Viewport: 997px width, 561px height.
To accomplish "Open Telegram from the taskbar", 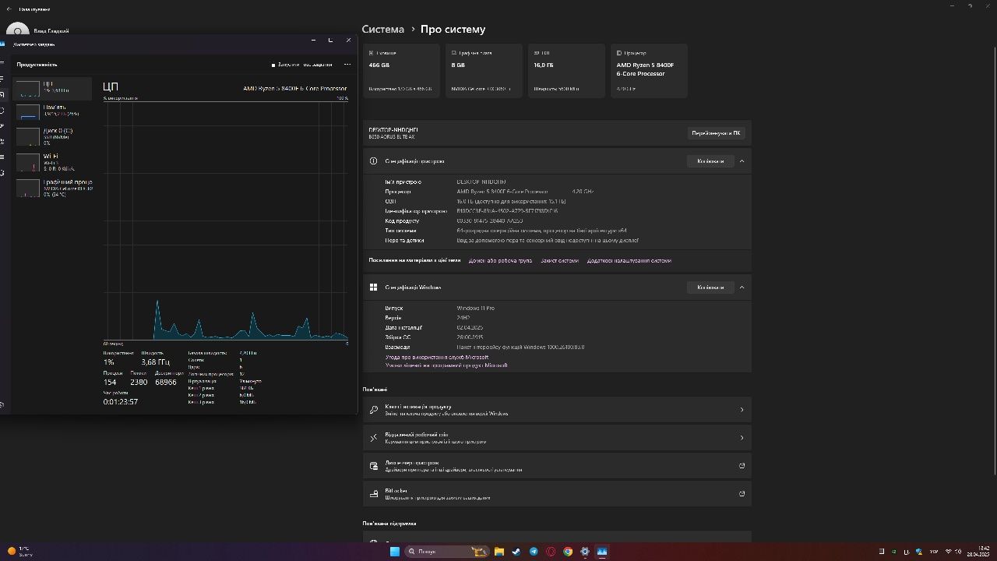I will [534, 552].
